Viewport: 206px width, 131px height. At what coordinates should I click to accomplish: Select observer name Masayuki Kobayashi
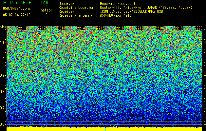[x=118, y=4]
